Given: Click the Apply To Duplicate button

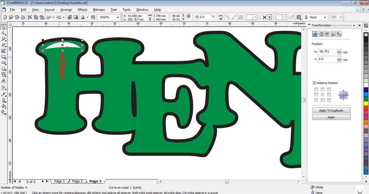Looking at the screenshot, I should [x=331, y=110].
